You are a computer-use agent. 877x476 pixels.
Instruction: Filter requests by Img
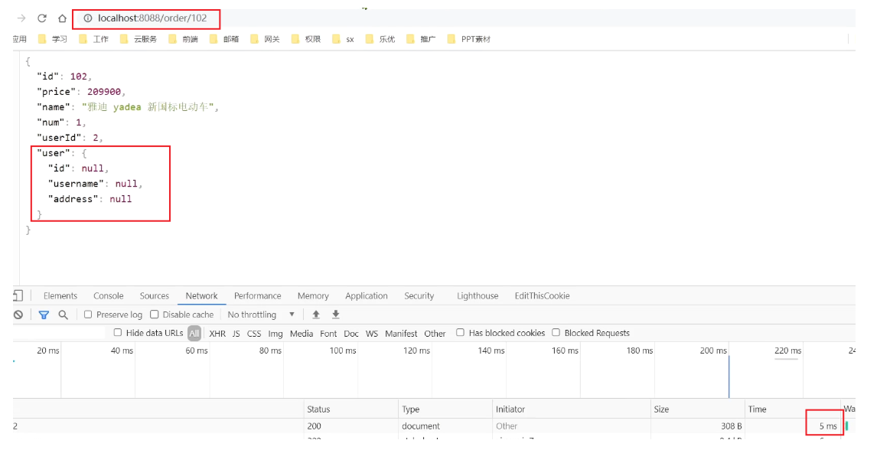coord(275,334)
